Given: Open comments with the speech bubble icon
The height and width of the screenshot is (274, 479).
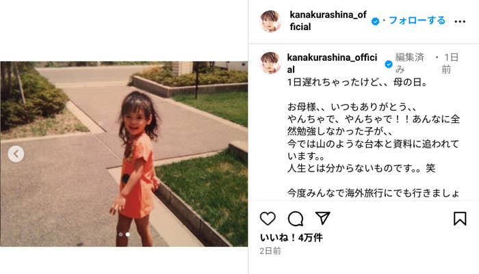Looking at the screenshot, I should (x=296, y=219).
